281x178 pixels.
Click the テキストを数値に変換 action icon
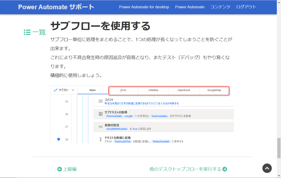100,140
